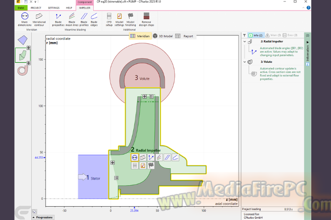The height and width of the screenshot is (220, 331).
Task: Toggle the checkbox icon above Progressions
Action: (x=34, y=212)
